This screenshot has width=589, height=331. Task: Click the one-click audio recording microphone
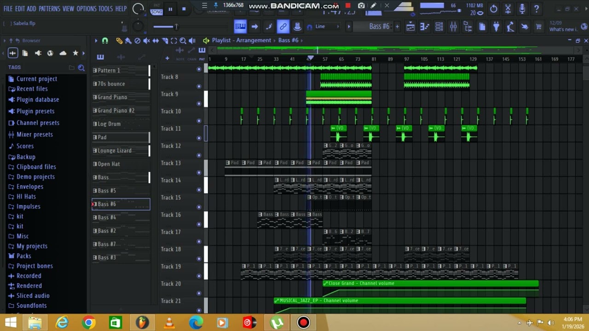coord(522,9)
